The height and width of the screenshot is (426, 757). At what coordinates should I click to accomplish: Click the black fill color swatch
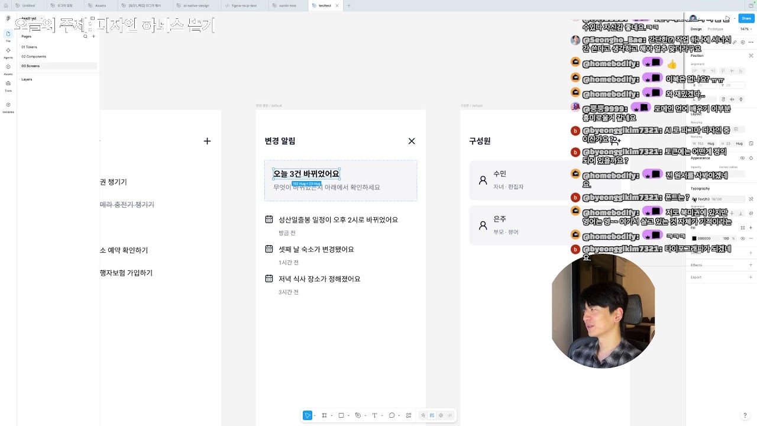tap(694, 238)
